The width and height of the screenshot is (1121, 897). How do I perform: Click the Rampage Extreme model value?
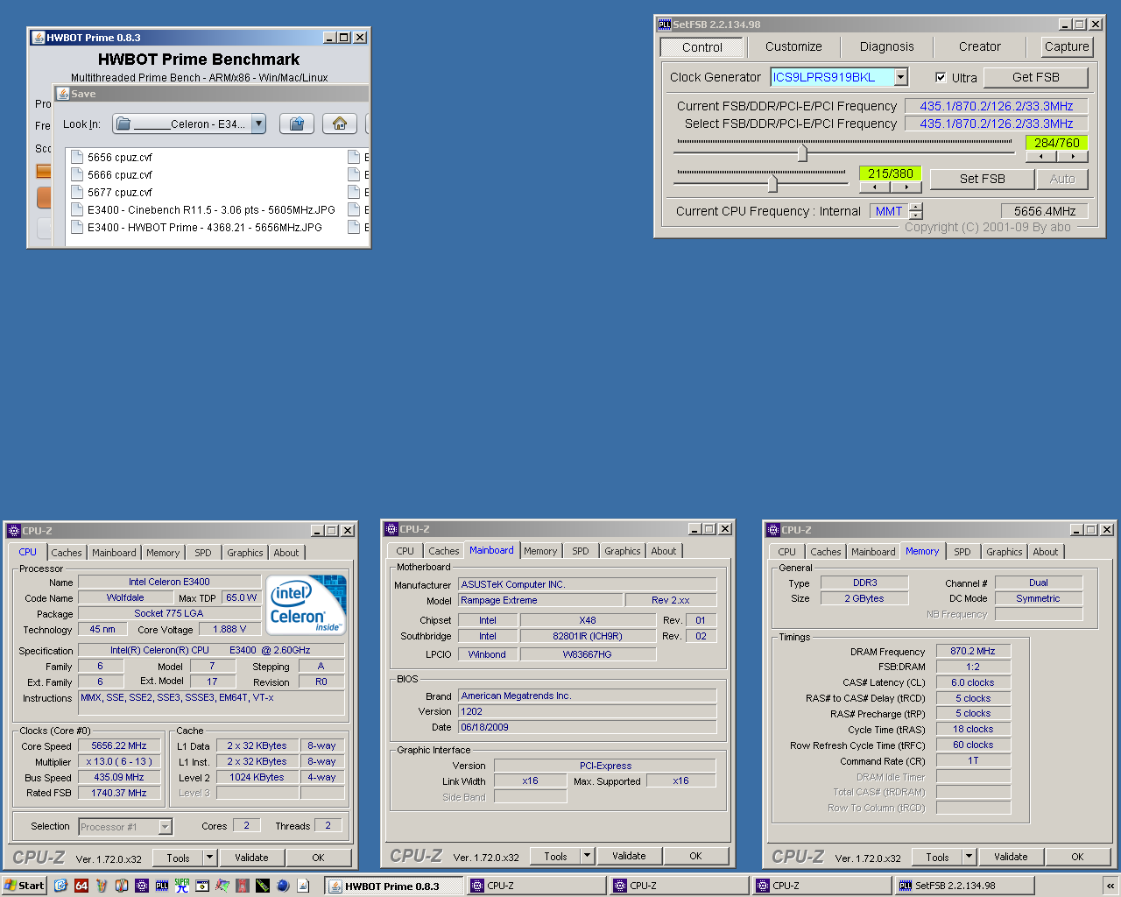click(541, 600)
